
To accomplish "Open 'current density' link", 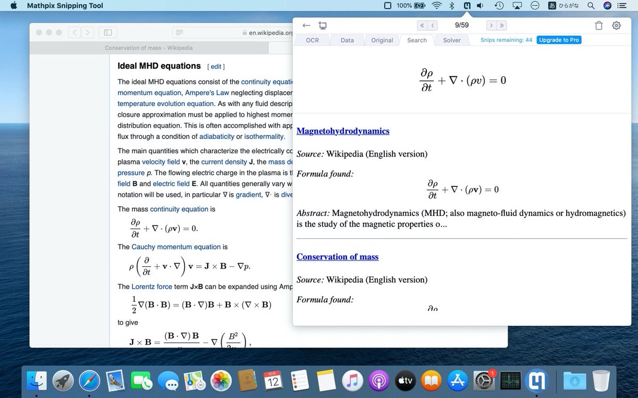I will coord(224,162).
